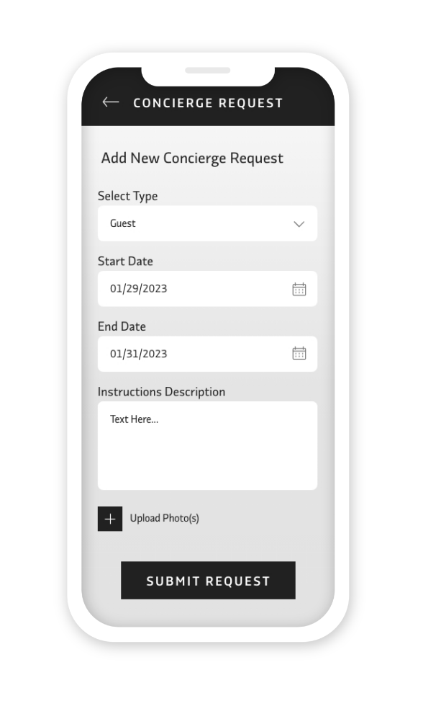The image size is (423, 706).
Task: Submit the request with SUBMIT REQUEST button
Action: coord(208,581)
